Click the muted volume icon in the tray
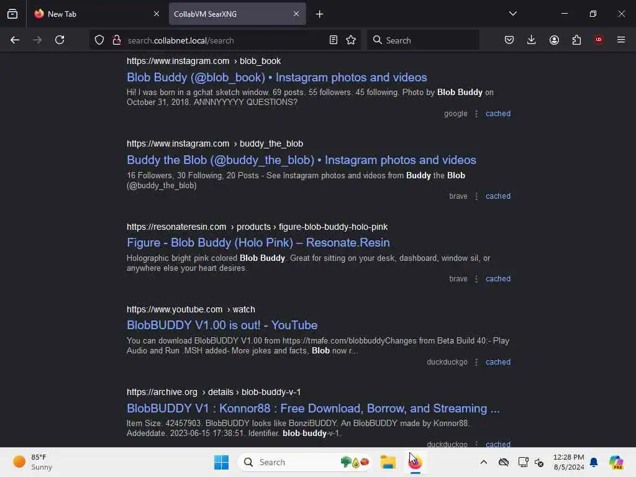This screenshot has width=636, height=477. tap(539, 462)
